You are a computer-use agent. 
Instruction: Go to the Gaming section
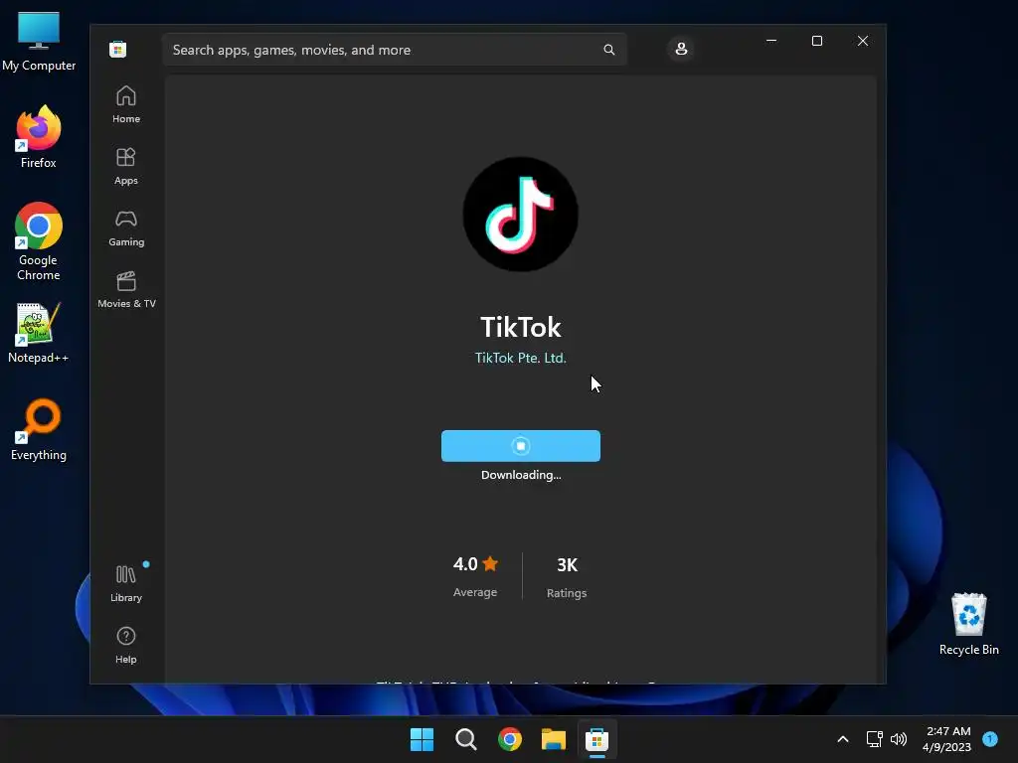126,228
